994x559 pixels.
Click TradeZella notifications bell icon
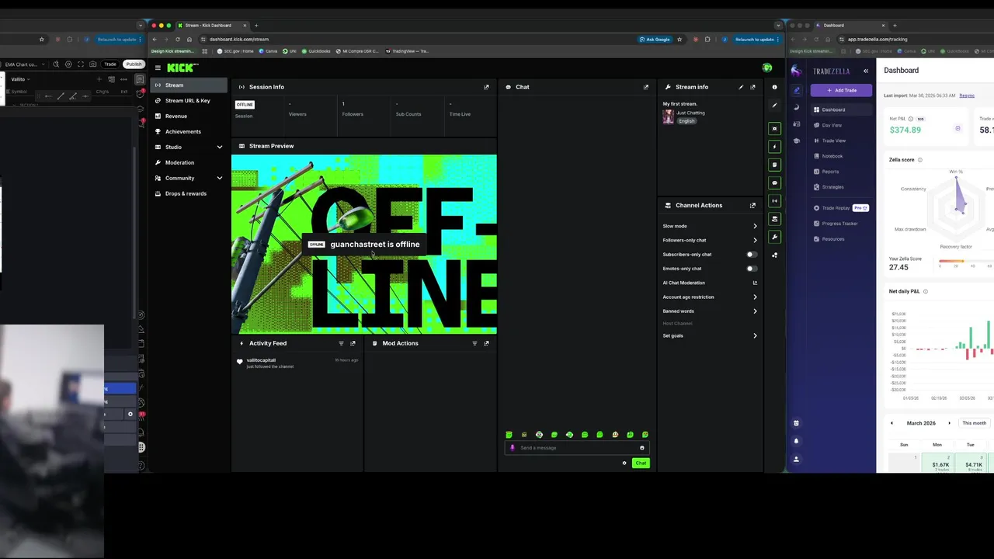coord(796,441)
